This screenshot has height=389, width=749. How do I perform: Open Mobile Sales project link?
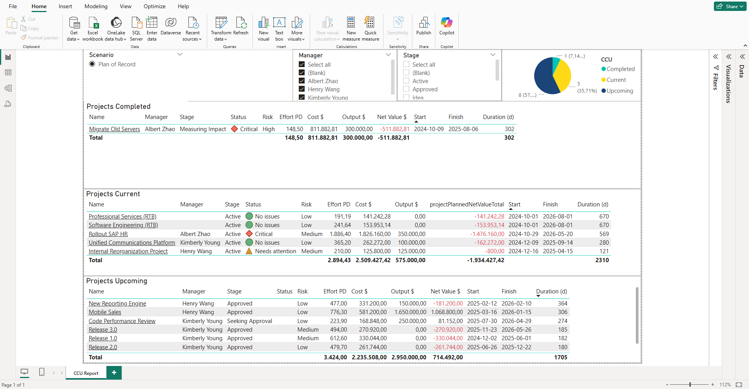[x=105, y=312]
